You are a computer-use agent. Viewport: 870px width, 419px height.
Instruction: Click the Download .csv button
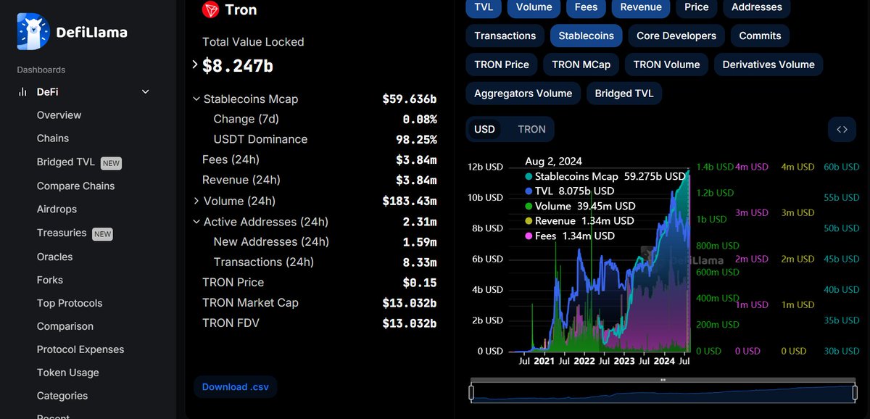[x=235, y=386]
